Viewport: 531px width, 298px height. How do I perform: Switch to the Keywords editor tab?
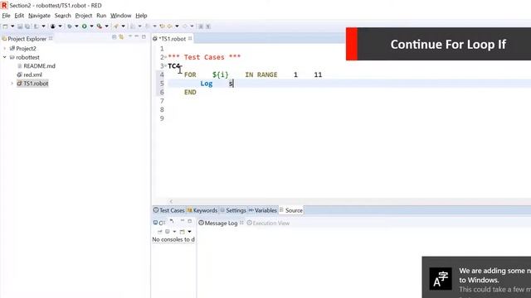202,210
